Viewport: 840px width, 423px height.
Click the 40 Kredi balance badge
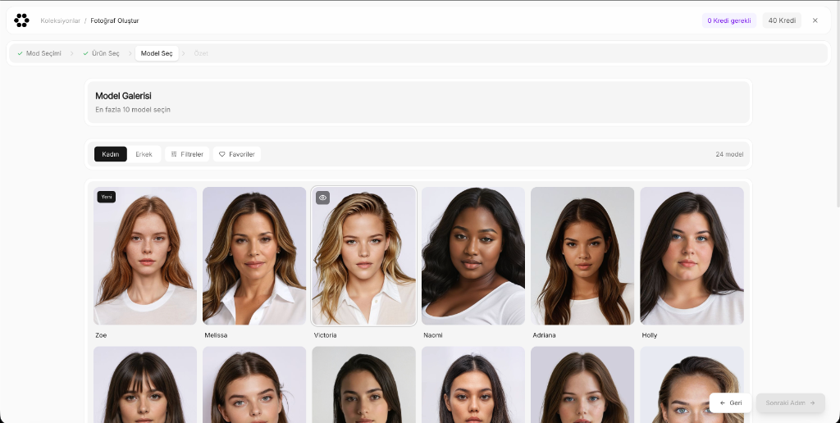(782, 20)
